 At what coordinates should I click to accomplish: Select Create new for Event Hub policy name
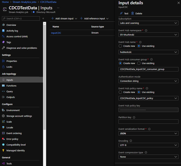point(120,92)
